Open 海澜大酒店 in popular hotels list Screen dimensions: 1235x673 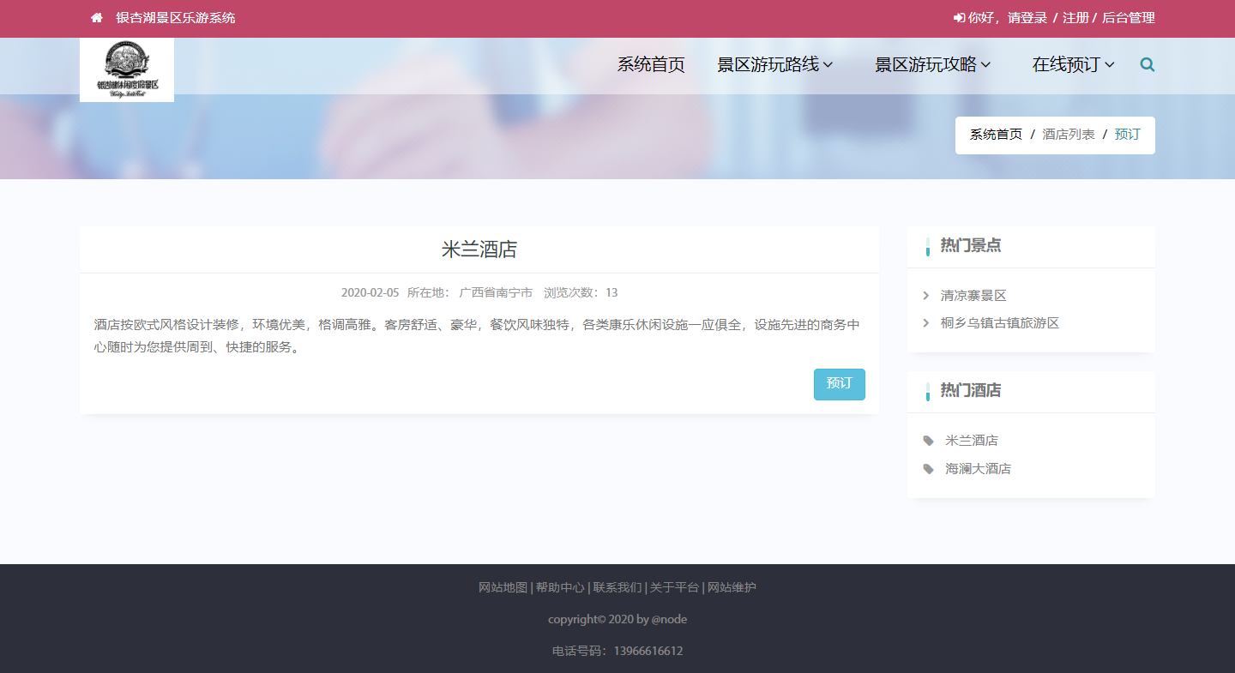point(978,469)
